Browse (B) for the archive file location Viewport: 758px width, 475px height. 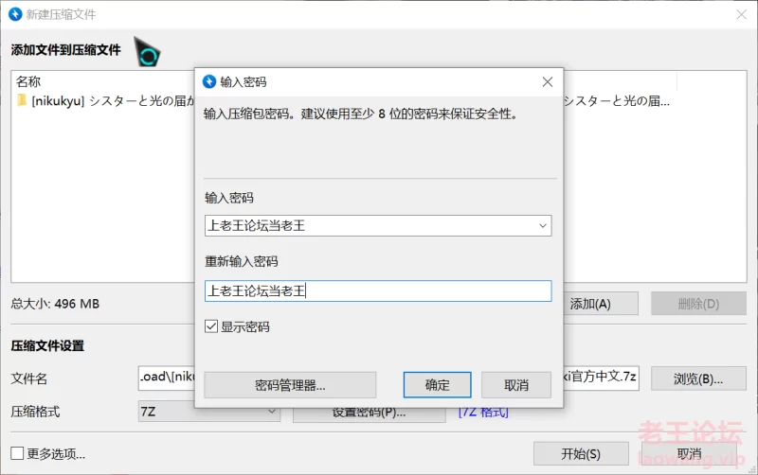[698, 378]
